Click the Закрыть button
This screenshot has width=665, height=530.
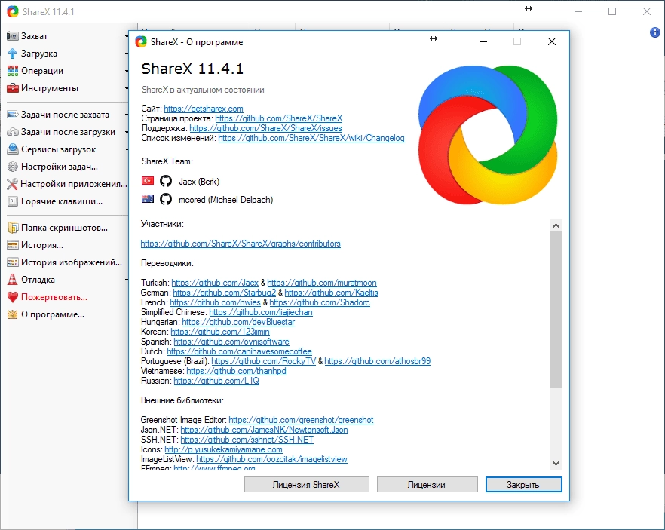pos(523,485)
